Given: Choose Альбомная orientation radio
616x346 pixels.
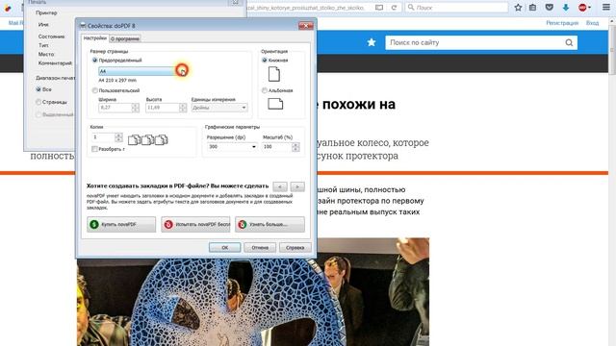Looking at the screenshot, I should [x=265, y=90].
